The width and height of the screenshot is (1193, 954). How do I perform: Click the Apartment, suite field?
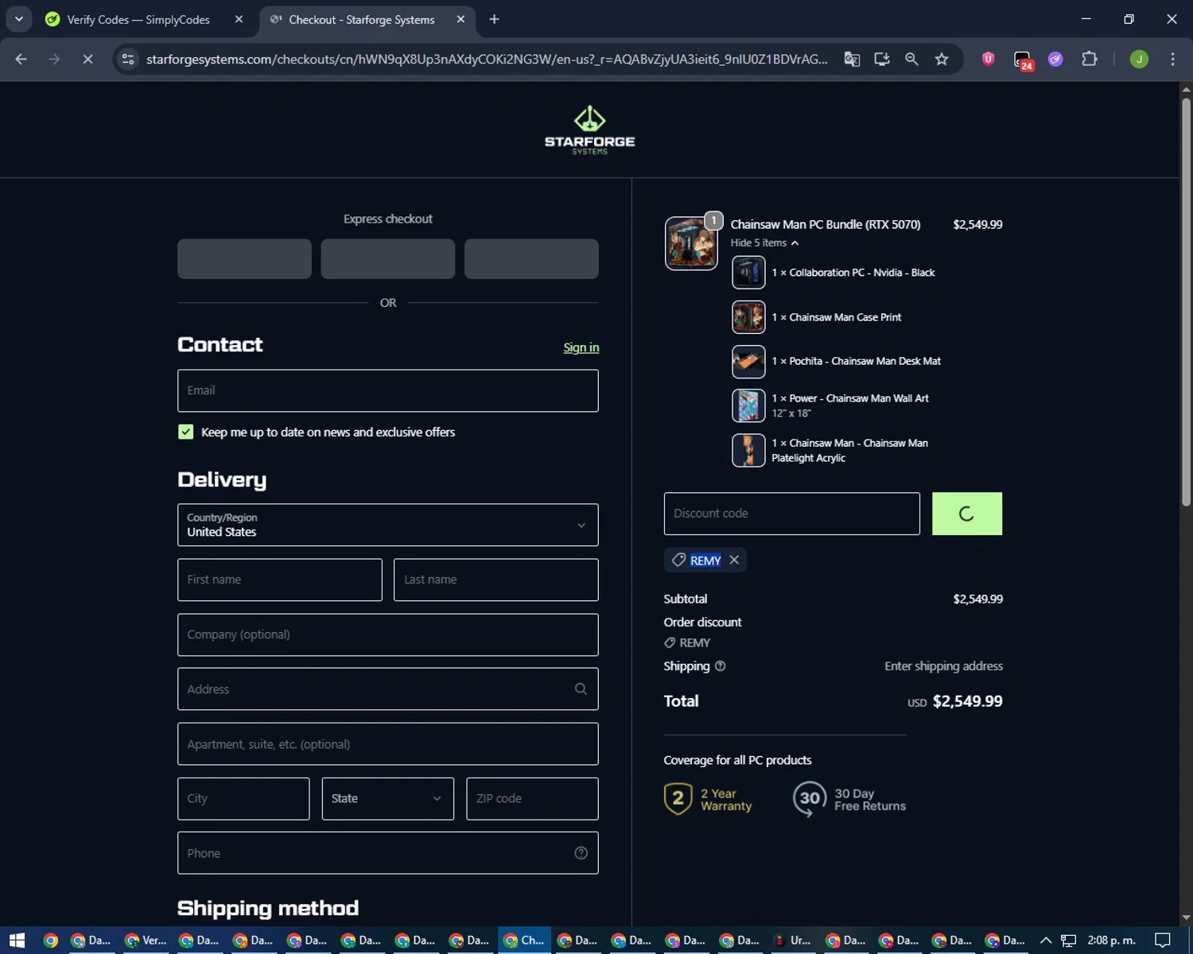387,744
